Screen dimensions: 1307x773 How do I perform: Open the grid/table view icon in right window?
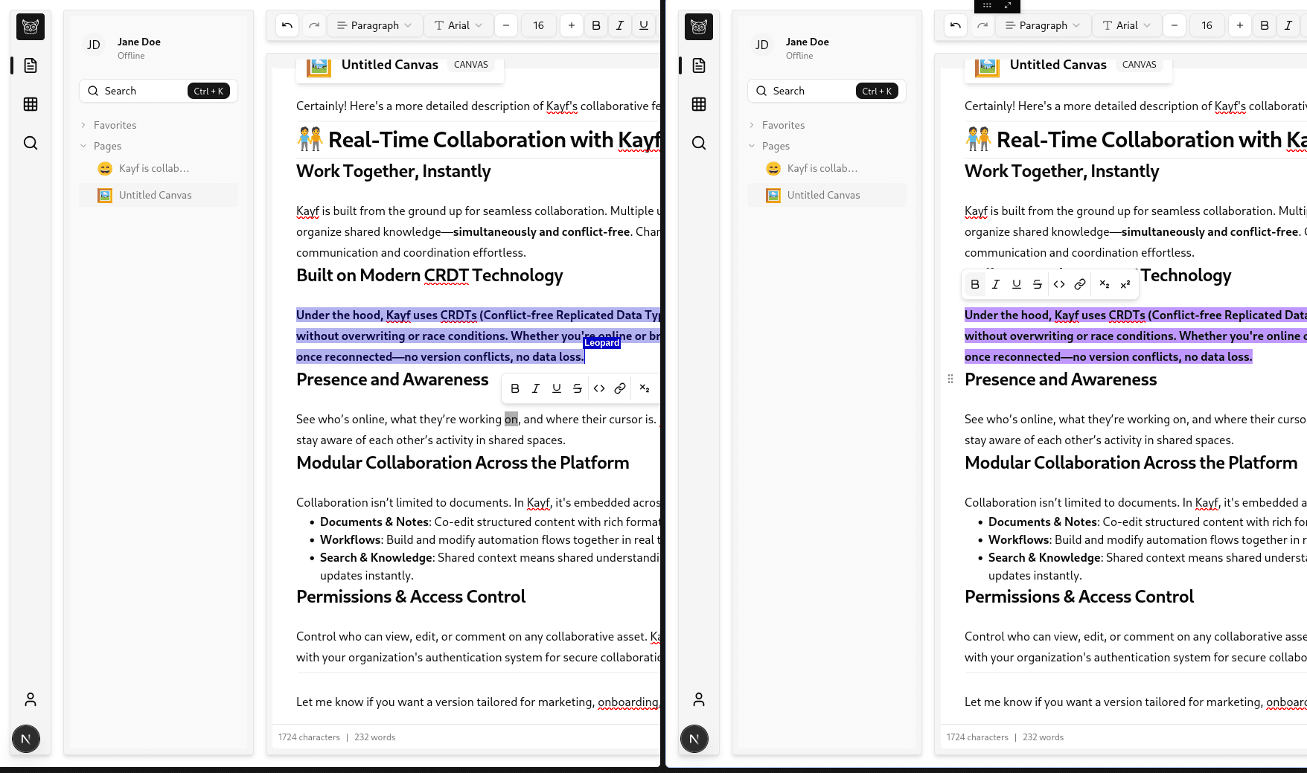point(699,104)
